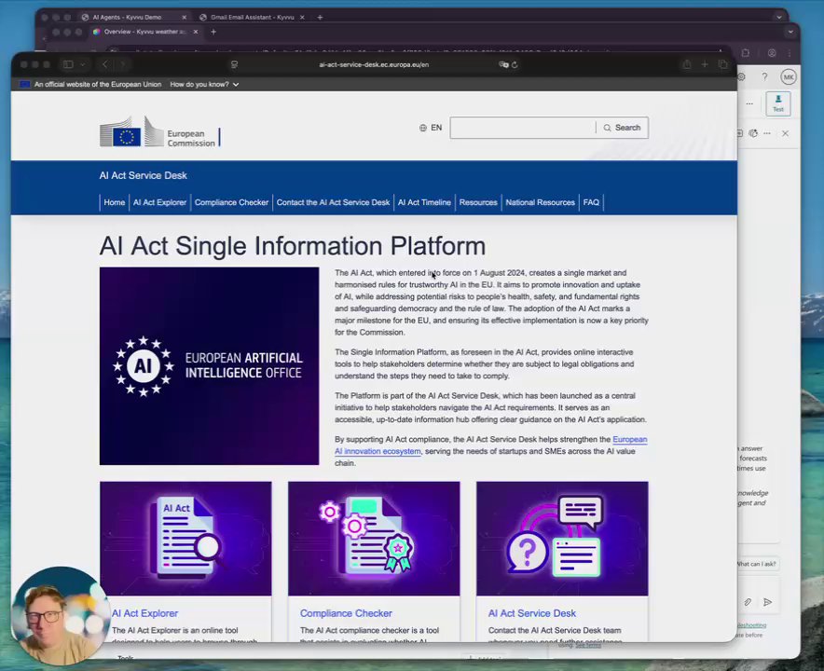Click the 'What can I ask?' suggestion
Image resolution: width=824 pixels, height=671 pixels.
pos(757,564)
